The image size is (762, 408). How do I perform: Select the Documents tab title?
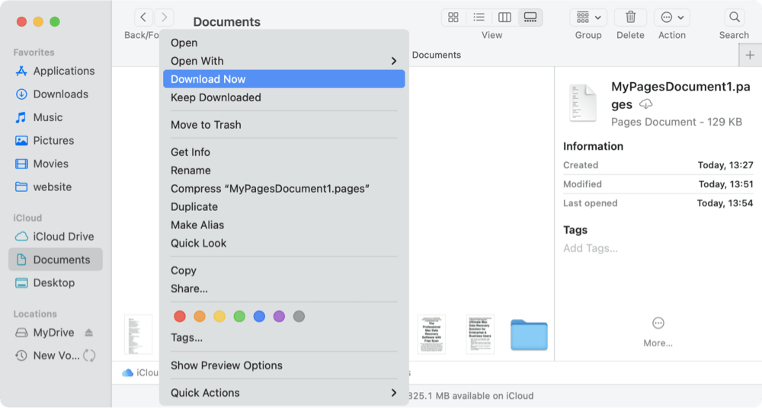[437, 55]
